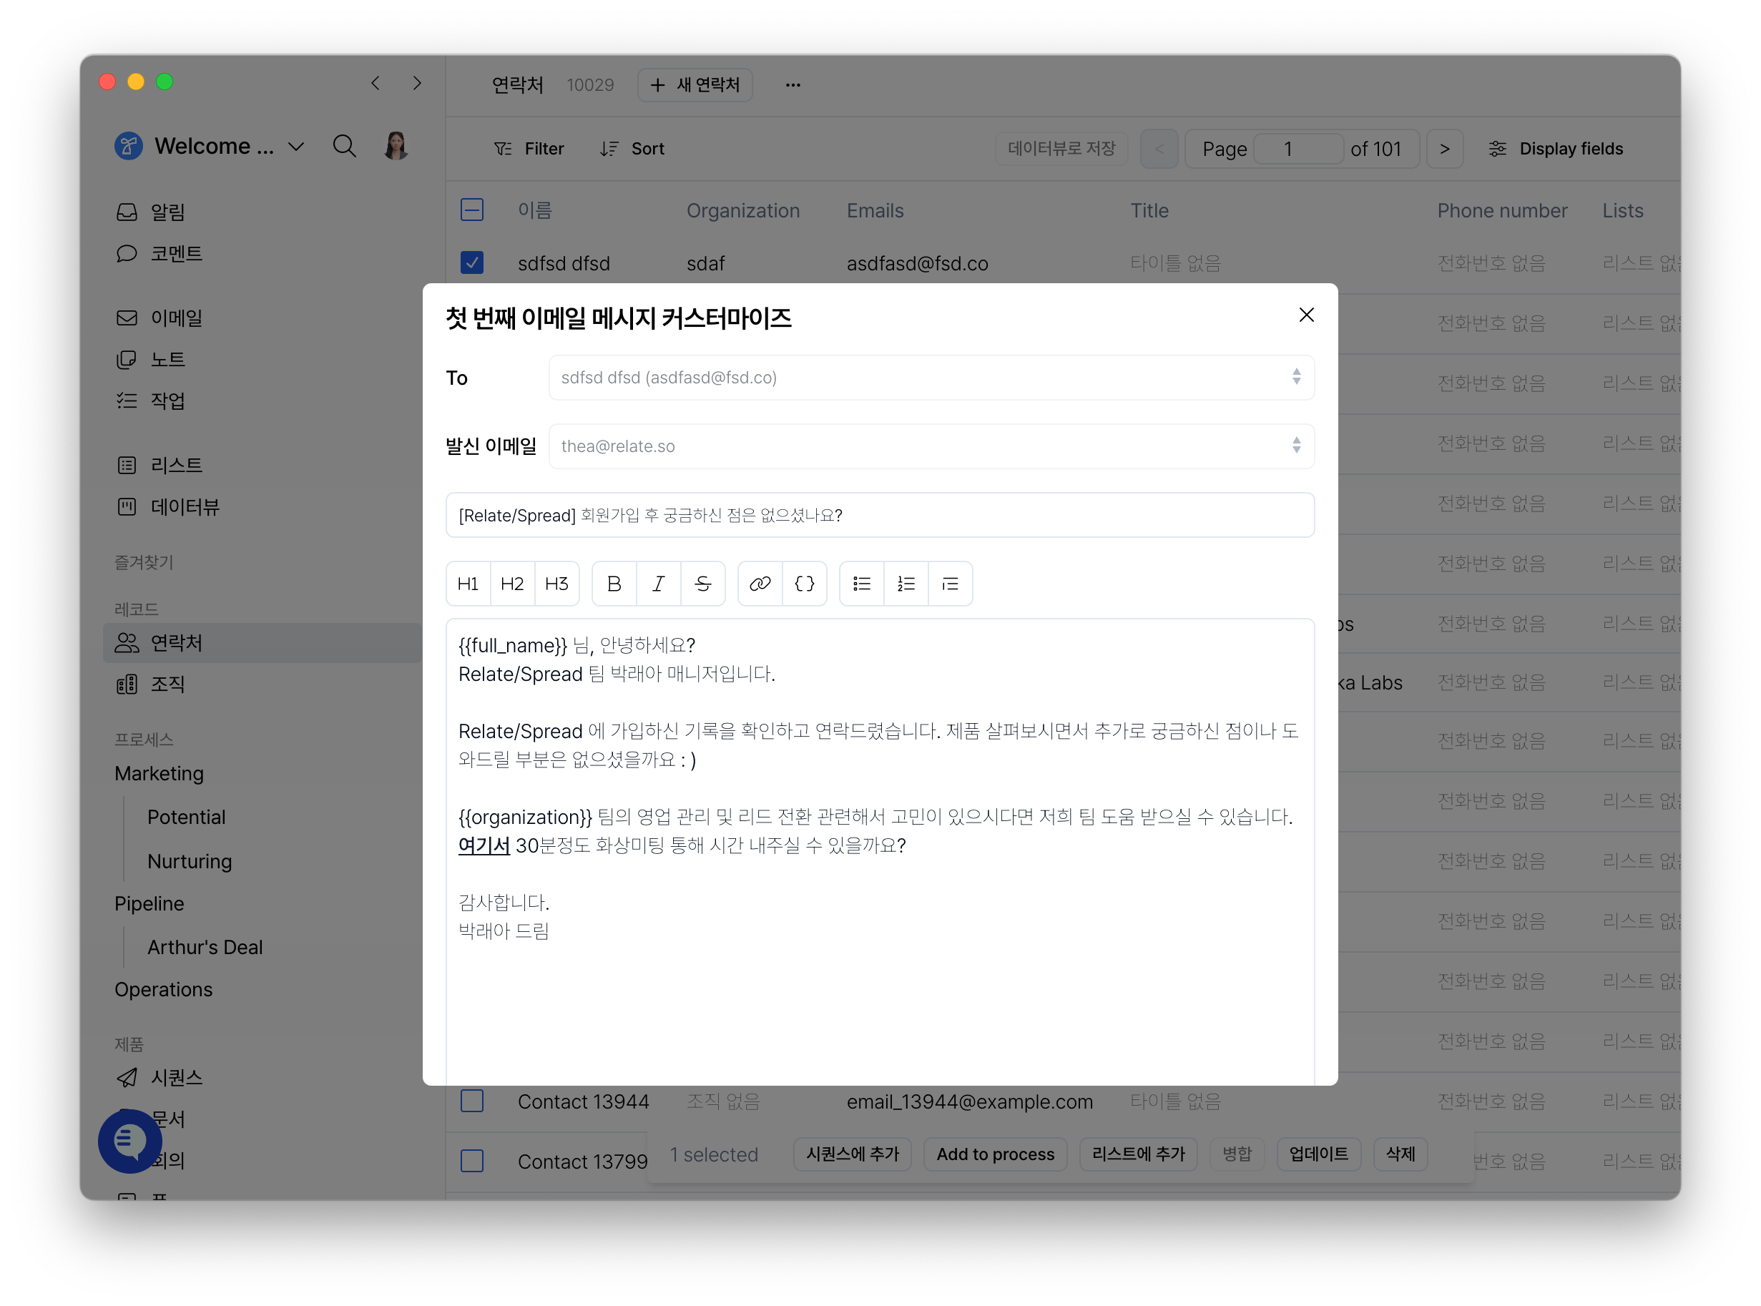
Task: Insert a numbered list
Action: coord(906,584)
